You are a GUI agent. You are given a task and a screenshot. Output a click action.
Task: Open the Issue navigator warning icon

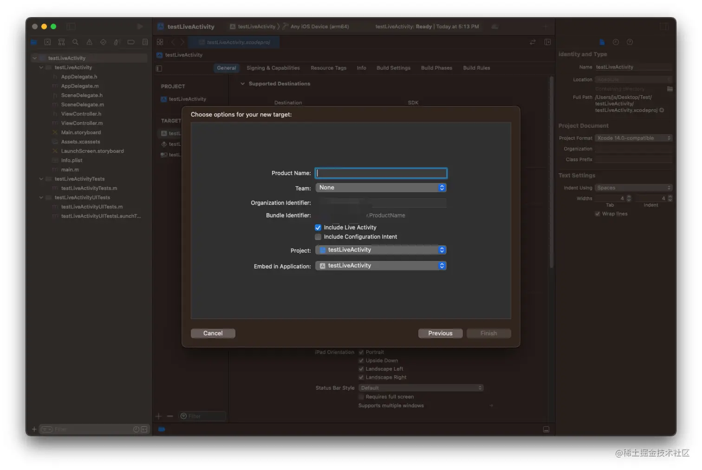tap(89, 42)
